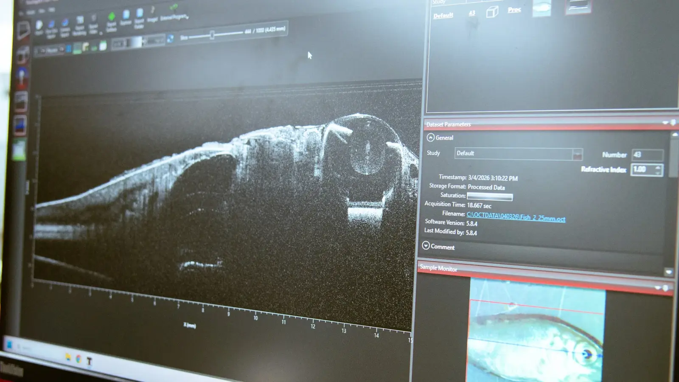The width and height of the screenshot is (679, 382).
Task: Click the 3D cube dataset icon
Action: click(492, 12)
